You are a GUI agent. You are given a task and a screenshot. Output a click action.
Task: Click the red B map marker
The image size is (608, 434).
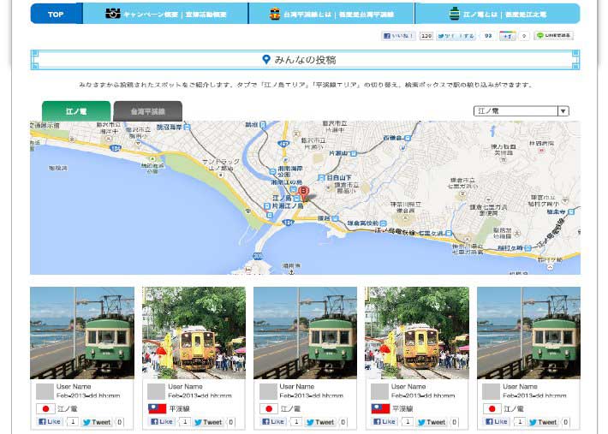[x=302, y=193]
